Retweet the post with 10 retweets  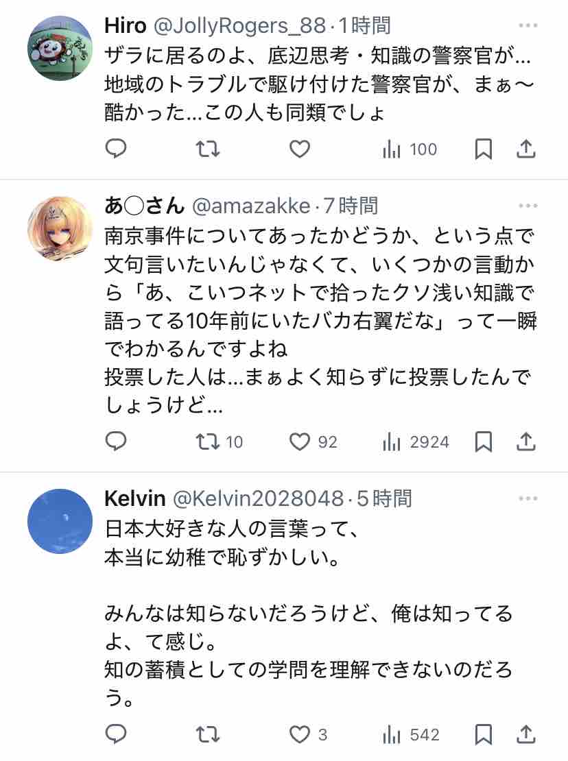(219, 442)
